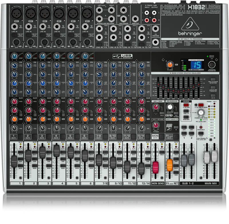Click channel 2 Comp knob
The width and height of the screenshot is (229, 224).
tap(28, 56)
